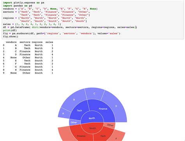Click the fig.show() code line
Screen dimensions: 185x141
click(11, 37)
